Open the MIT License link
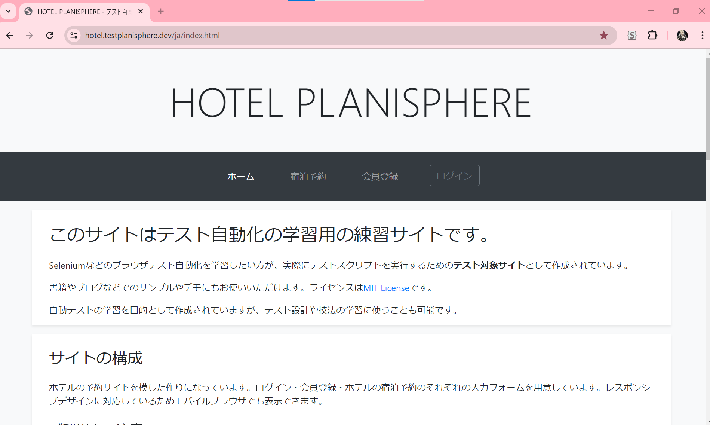This screenshot has height=425, width=710. (x=386, y=288)
